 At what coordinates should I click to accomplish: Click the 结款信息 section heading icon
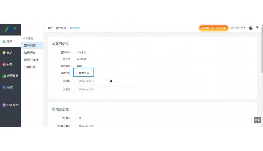pos(54,109)
